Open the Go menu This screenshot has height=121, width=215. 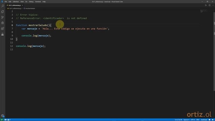(x=26, y=2)
